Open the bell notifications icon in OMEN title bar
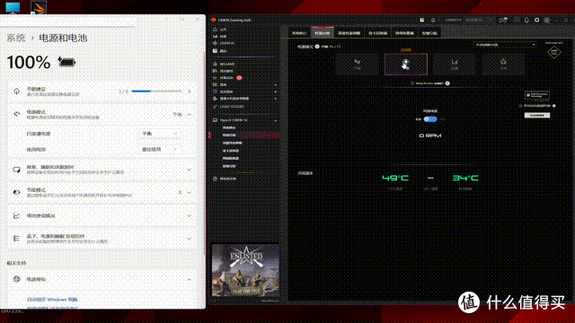The image size is (575, 323). point(526,20)
